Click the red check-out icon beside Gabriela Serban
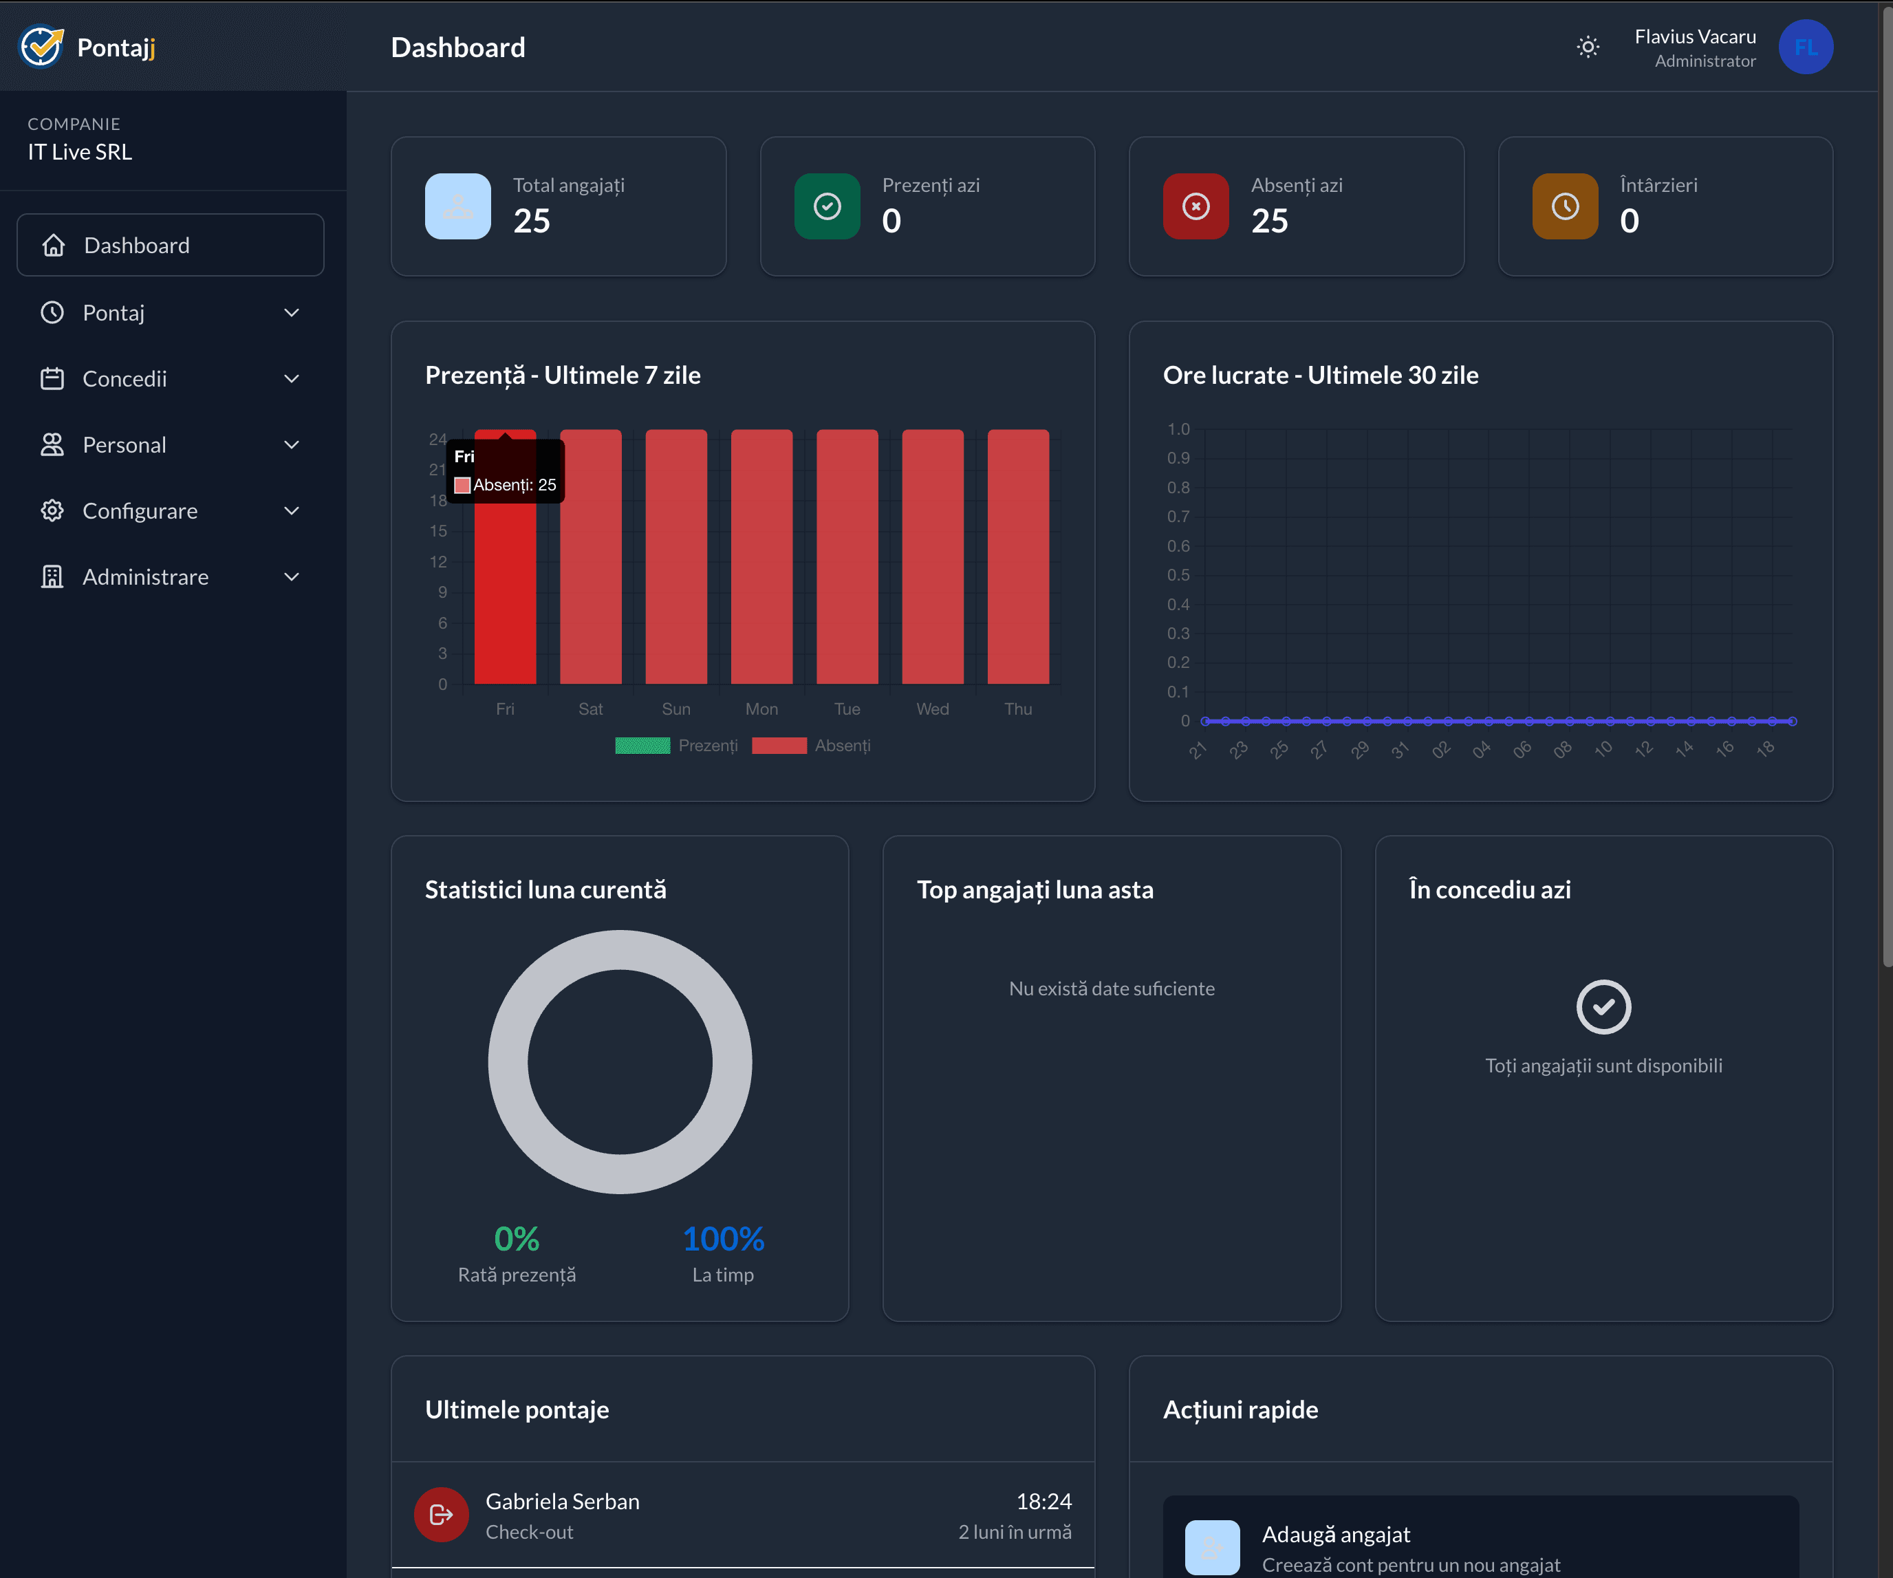The width and height of the screenshot is (1893, 1578). [441, 1515]
